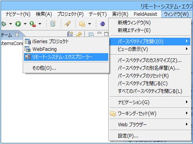Maximize the チーム view panel
Viewport: 193px width, 144px height.
tap(106, 34)
